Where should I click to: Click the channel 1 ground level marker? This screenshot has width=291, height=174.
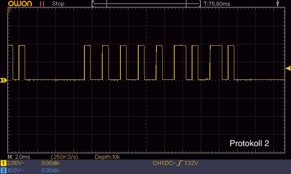(x=4, y=80)
